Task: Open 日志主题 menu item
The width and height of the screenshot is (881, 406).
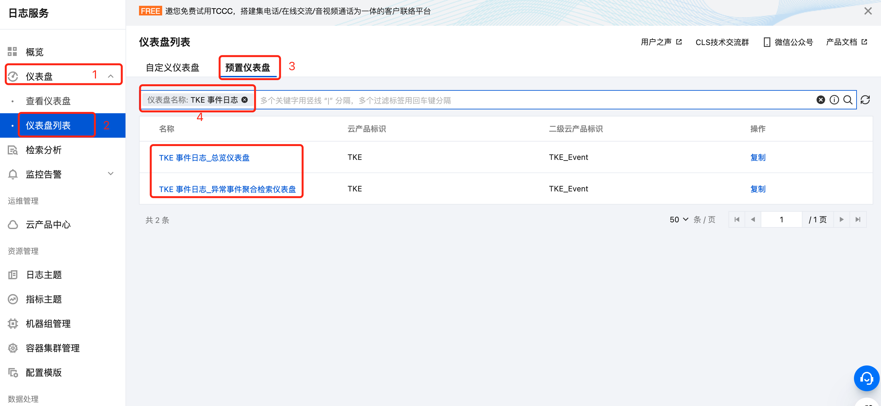Action: (44, 275)
